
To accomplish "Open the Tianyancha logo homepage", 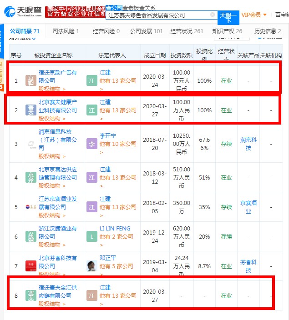I will 23,11.
